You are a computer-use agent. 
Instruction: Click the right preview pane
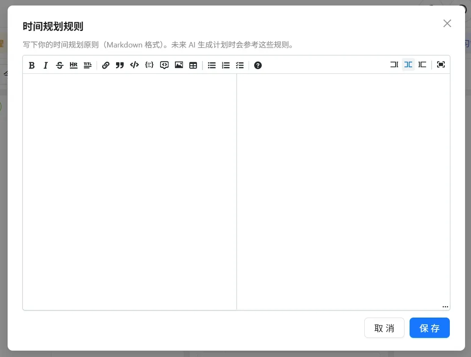(344, 192)
